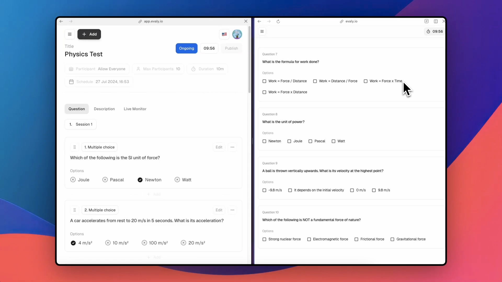Click drag handle of question 1
This screenshot has height=282, width=502.
[75, 147]
